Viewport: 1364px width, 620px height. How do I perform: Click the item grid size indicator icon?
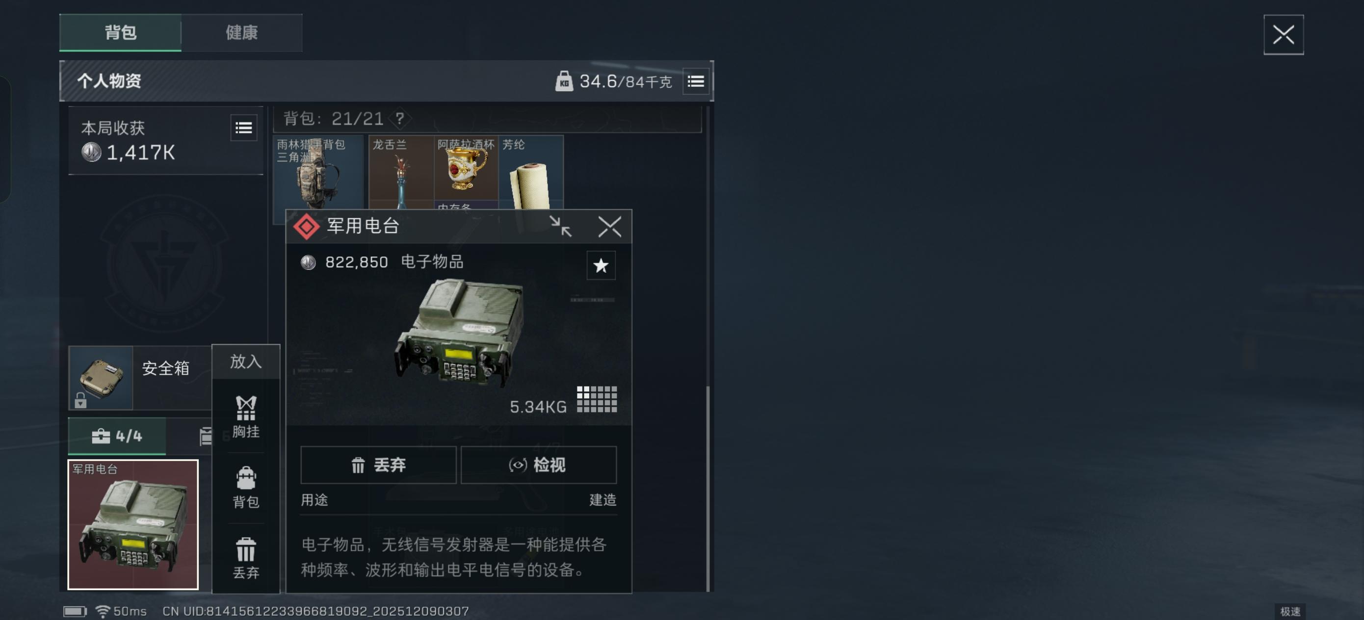coord(597,399)
